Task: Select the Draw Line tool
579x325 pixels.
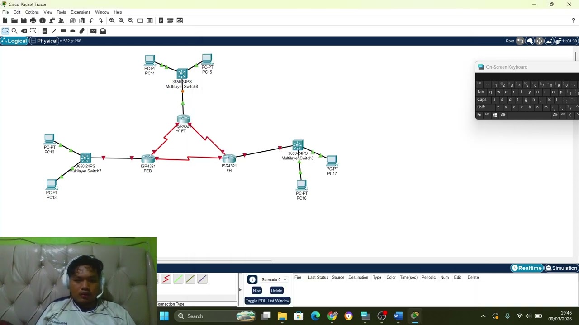Action: point(54,31)
